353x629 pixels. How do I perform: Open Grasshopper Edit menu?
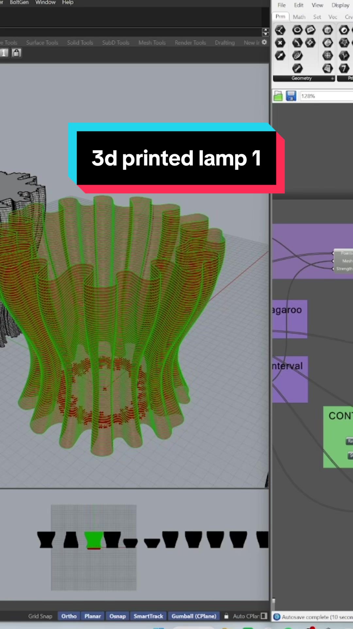click(x=298, y=5)
